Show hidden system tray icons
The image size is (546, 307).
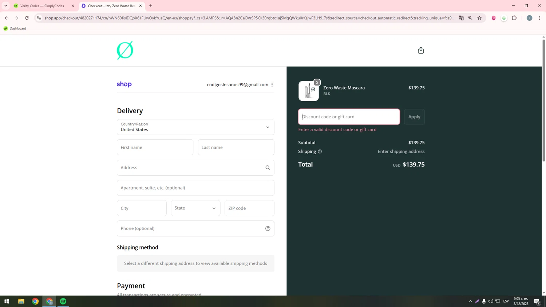coord(470,301)
